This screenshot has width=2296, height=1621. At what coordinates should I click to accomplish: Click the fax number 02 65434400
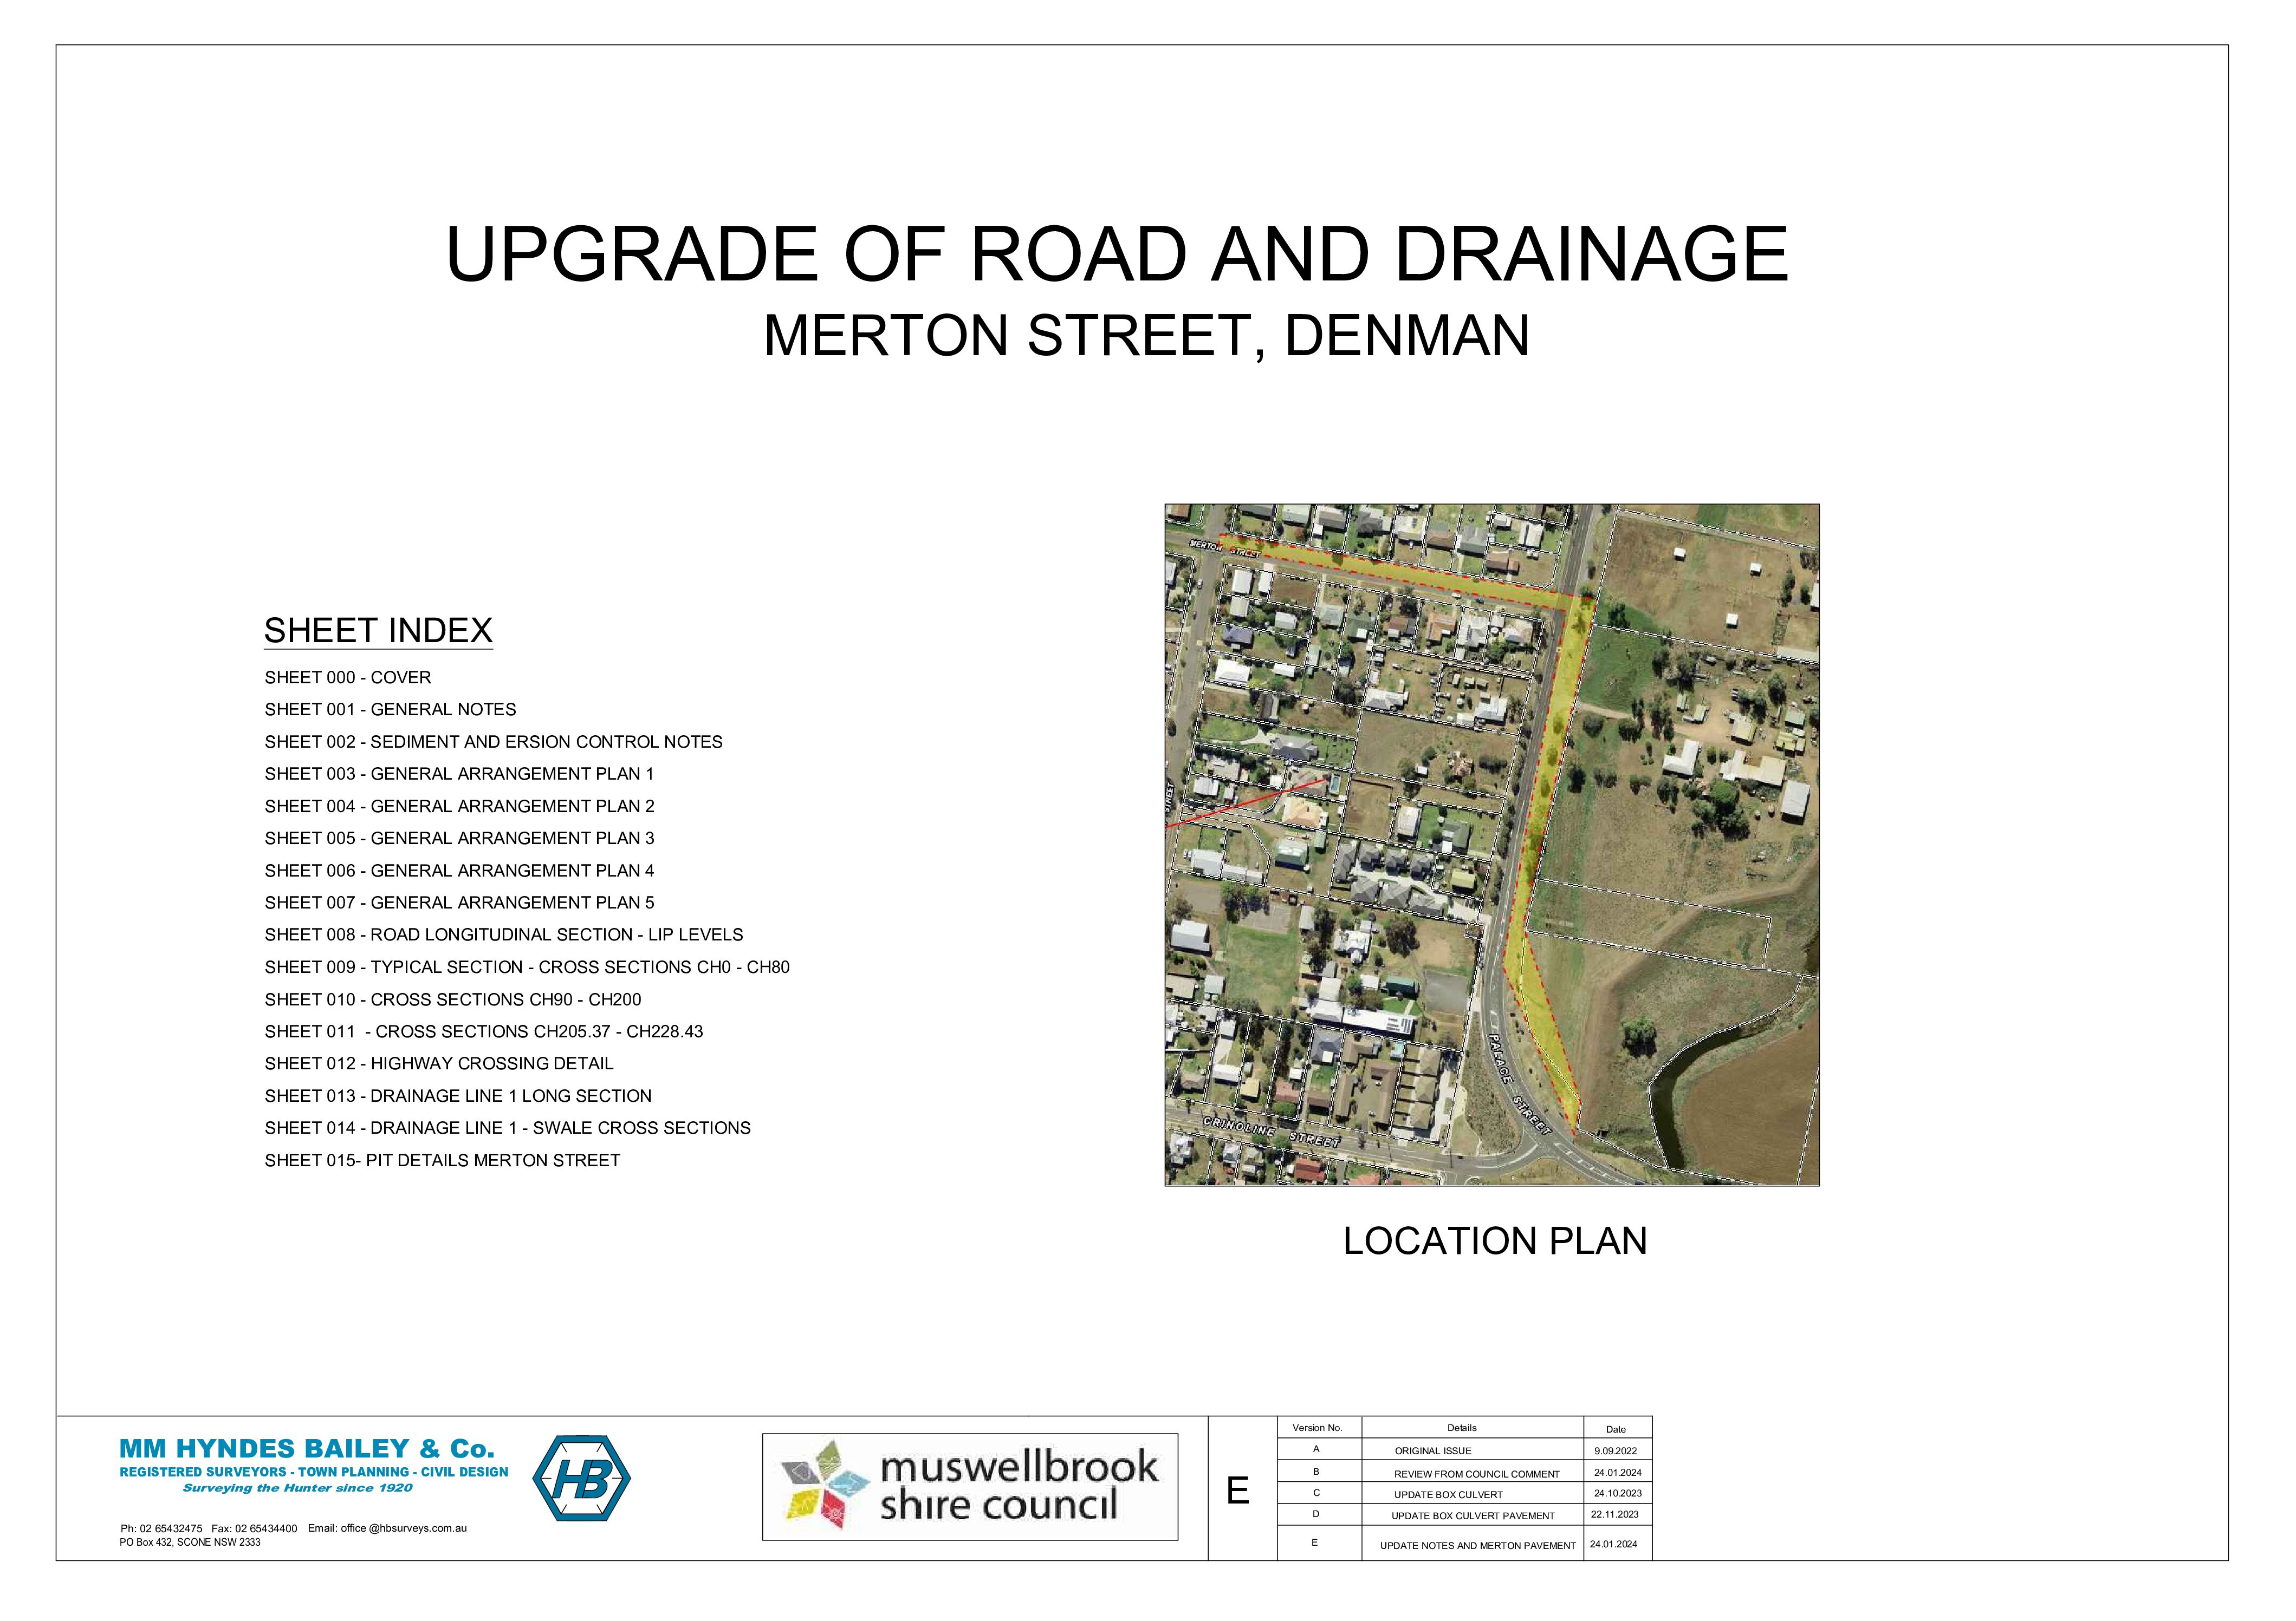[266, 1528]
